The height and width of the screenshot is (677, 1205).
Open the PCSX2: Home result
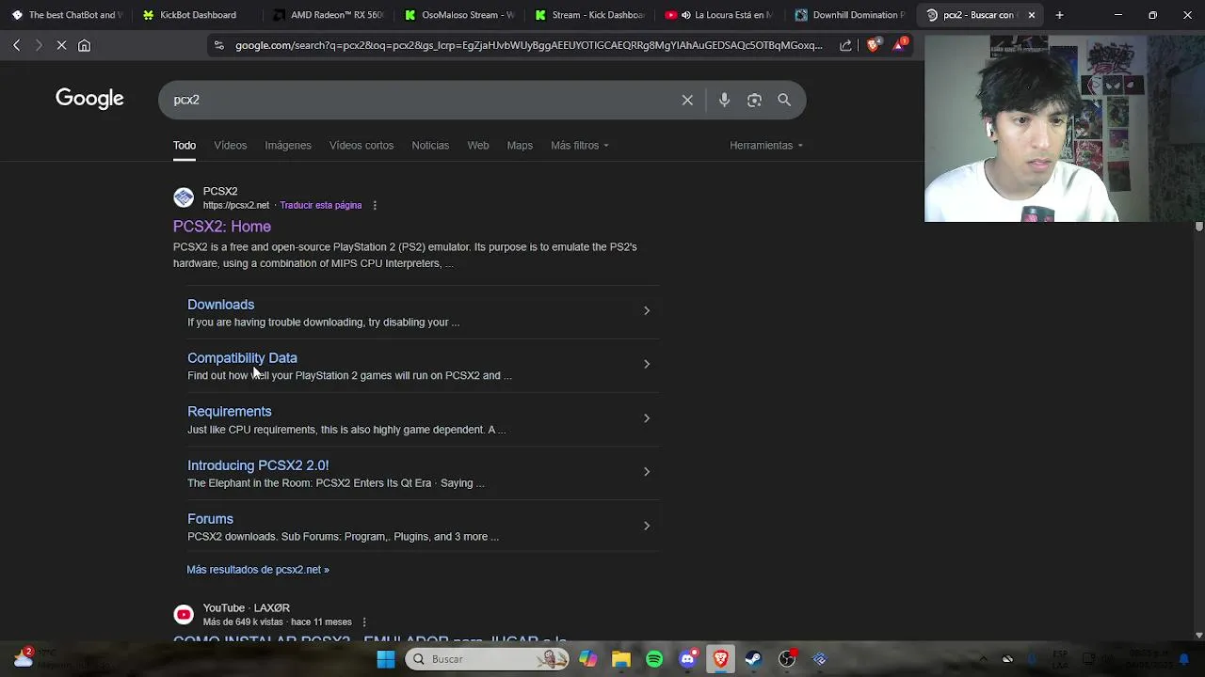point(222,227)
